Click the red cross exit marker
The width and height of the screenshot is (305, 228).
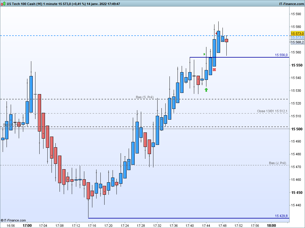[x=214, y=69]
